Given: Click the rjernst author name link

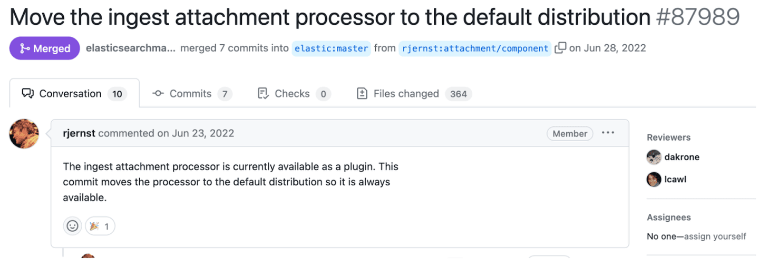Looking at the screenshot, I should [79, 133].
